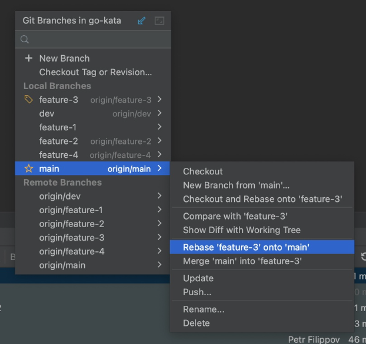366x344 pixels.
Task: Click the magnifier search icon
Action: [x=25, y=39]
